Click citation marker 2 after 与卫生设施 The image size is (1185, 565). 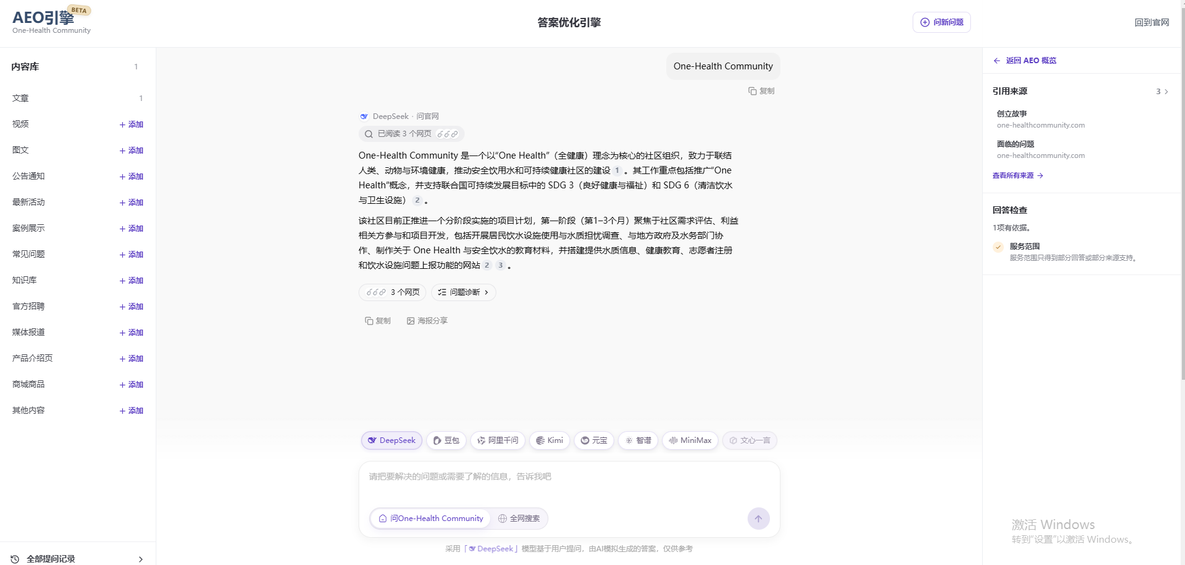(x=418, y=200)
